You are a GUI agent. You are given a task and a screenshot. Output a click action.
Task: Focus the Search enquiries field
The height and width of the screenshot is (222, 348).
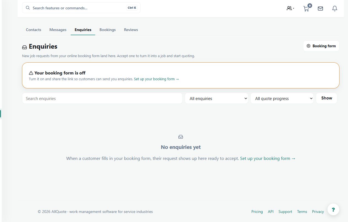click(102, 98)
